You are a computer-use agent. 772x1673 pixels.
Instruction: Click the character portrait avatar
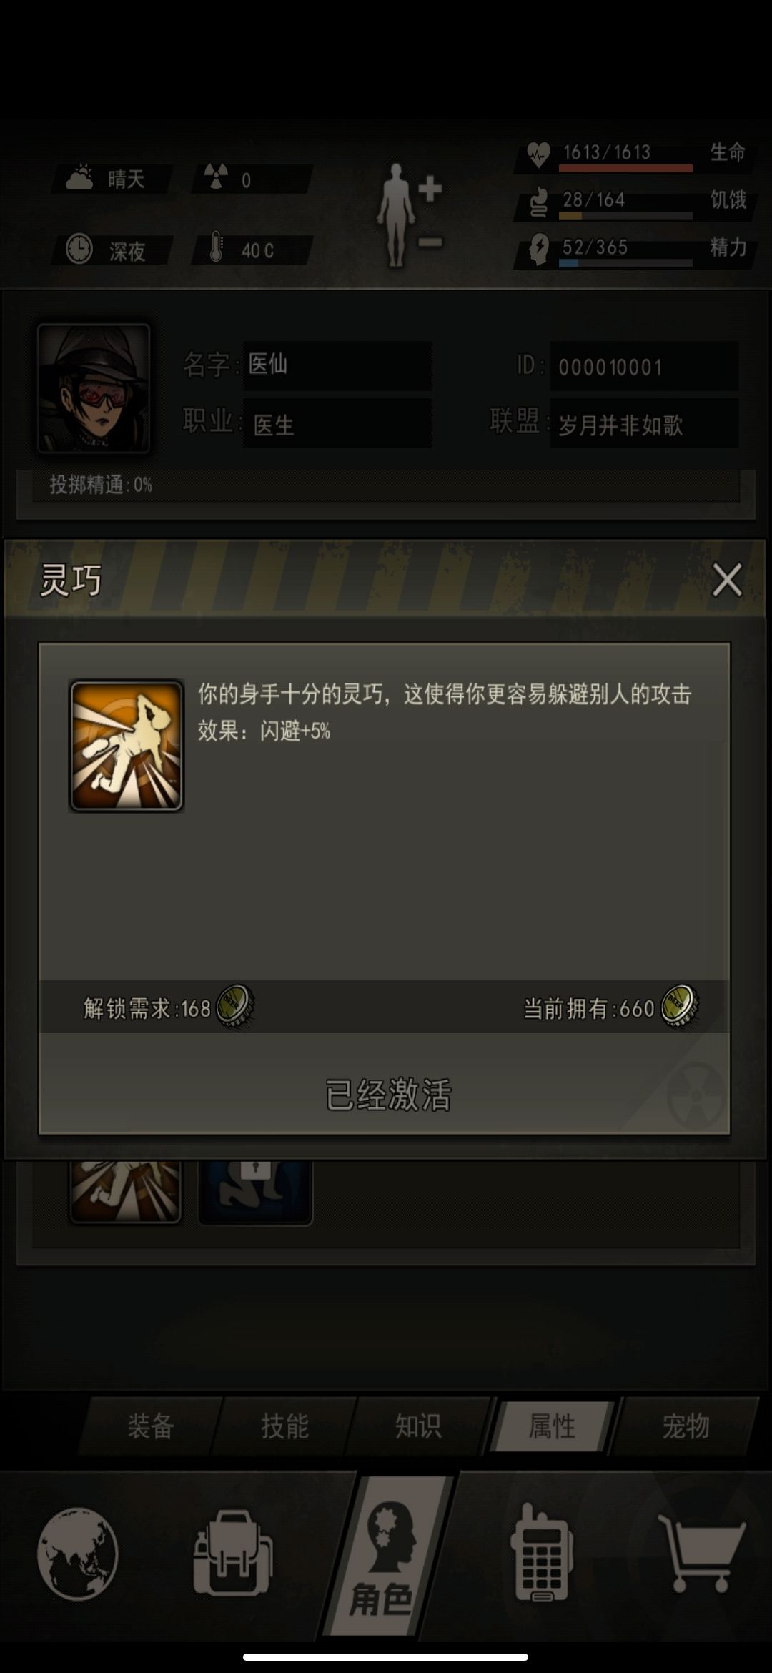(94, 389)
